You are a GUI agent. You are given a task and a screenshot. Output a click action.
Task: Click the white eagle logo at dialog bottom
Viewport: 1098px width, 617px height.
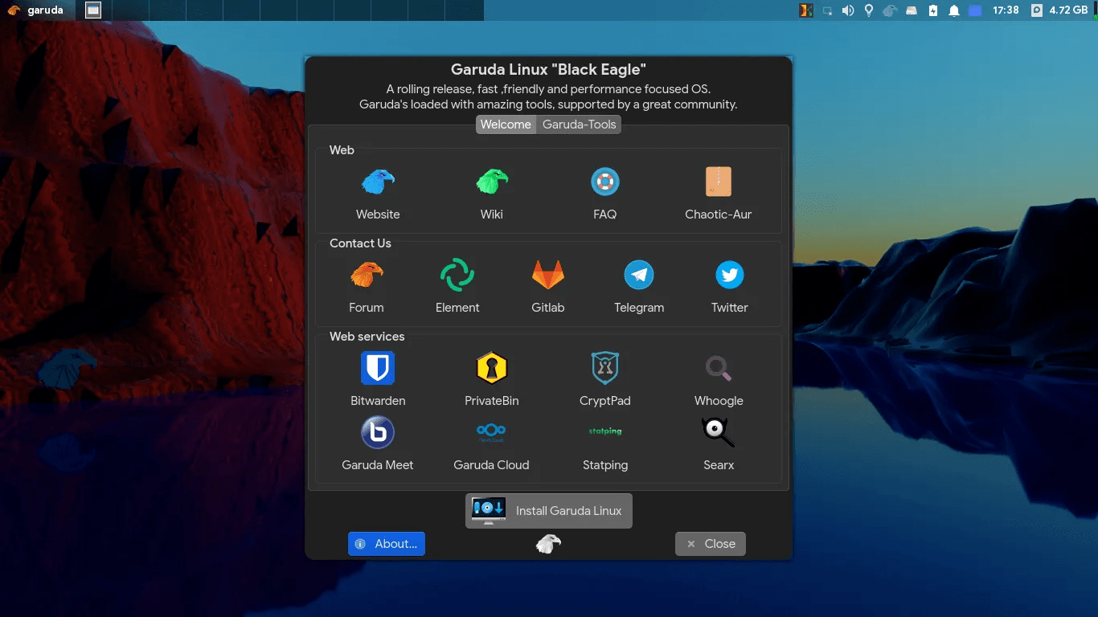click(x=549, y=544)
